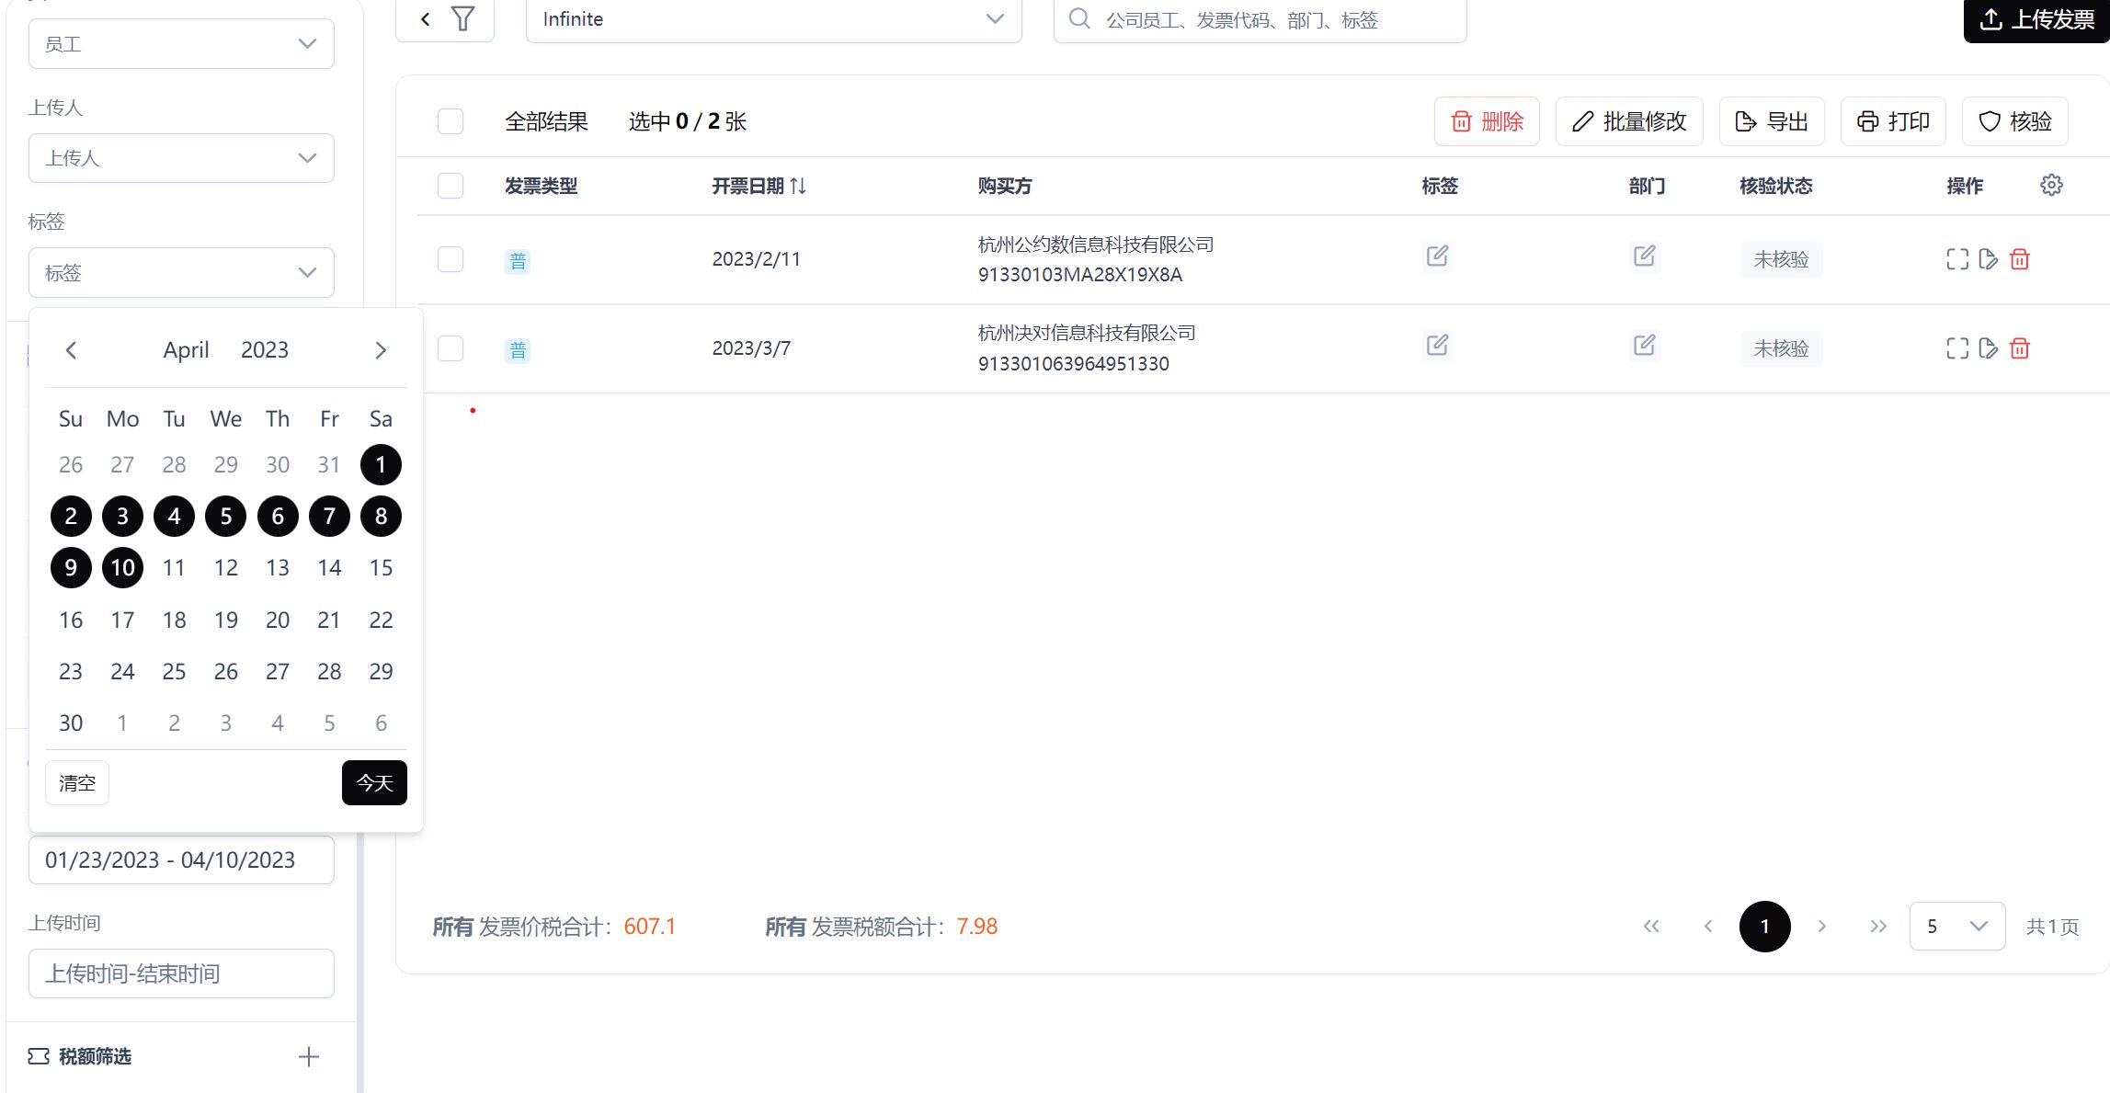Image resolution: width=2110 pixels, height=1093 pixels.
Task: Click the filter funnel icon
Action: pos(463,18)
